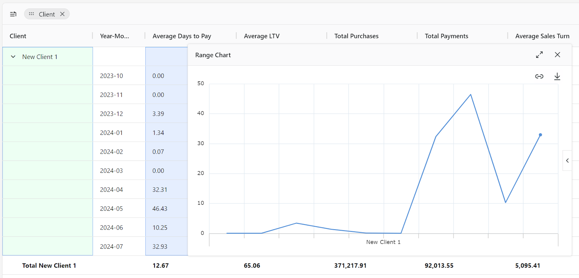Collapse the side panel arrow
The height and width of the screenshot is (278, 579).
pyautogui.click(x=567, y=161)
